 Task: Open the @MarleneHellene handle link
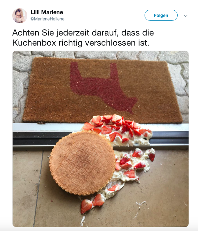coord(47,19)
